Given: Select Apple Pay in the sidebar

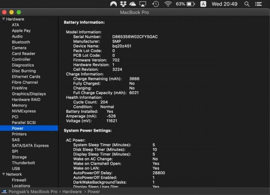Looking at the screenshot, I should 21,31.
